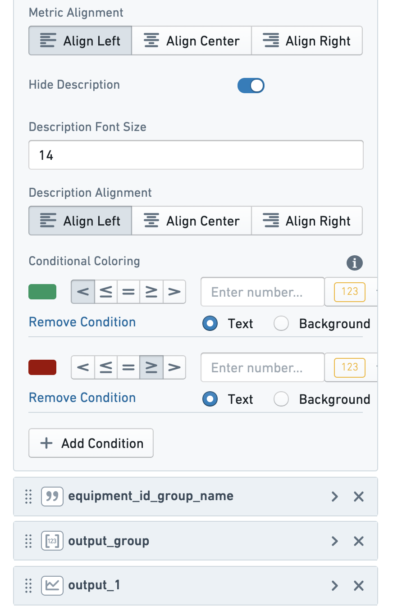This screenshot has width=393, height=610.
Task: Set Description Alignment to Align Right
Action: (x=307, y=221)
